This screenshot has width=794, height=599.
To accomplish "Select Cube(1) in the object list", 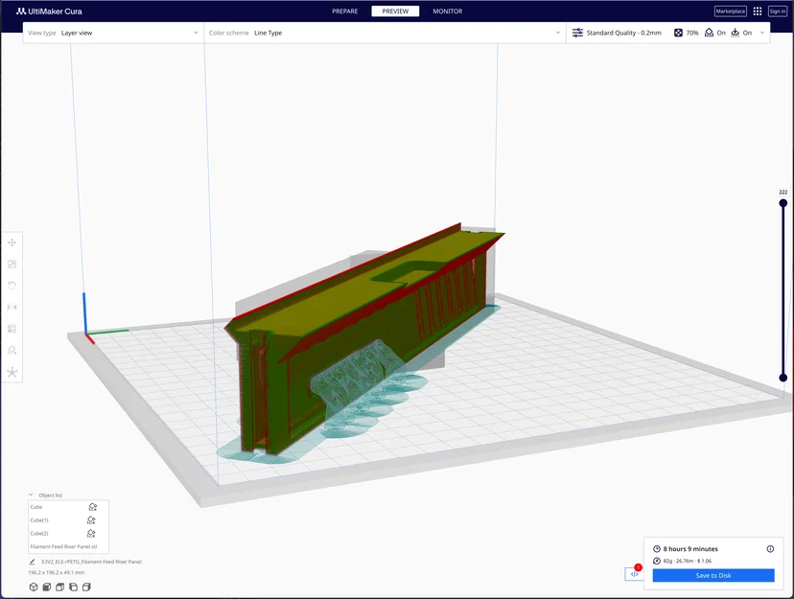I will 39,519.
